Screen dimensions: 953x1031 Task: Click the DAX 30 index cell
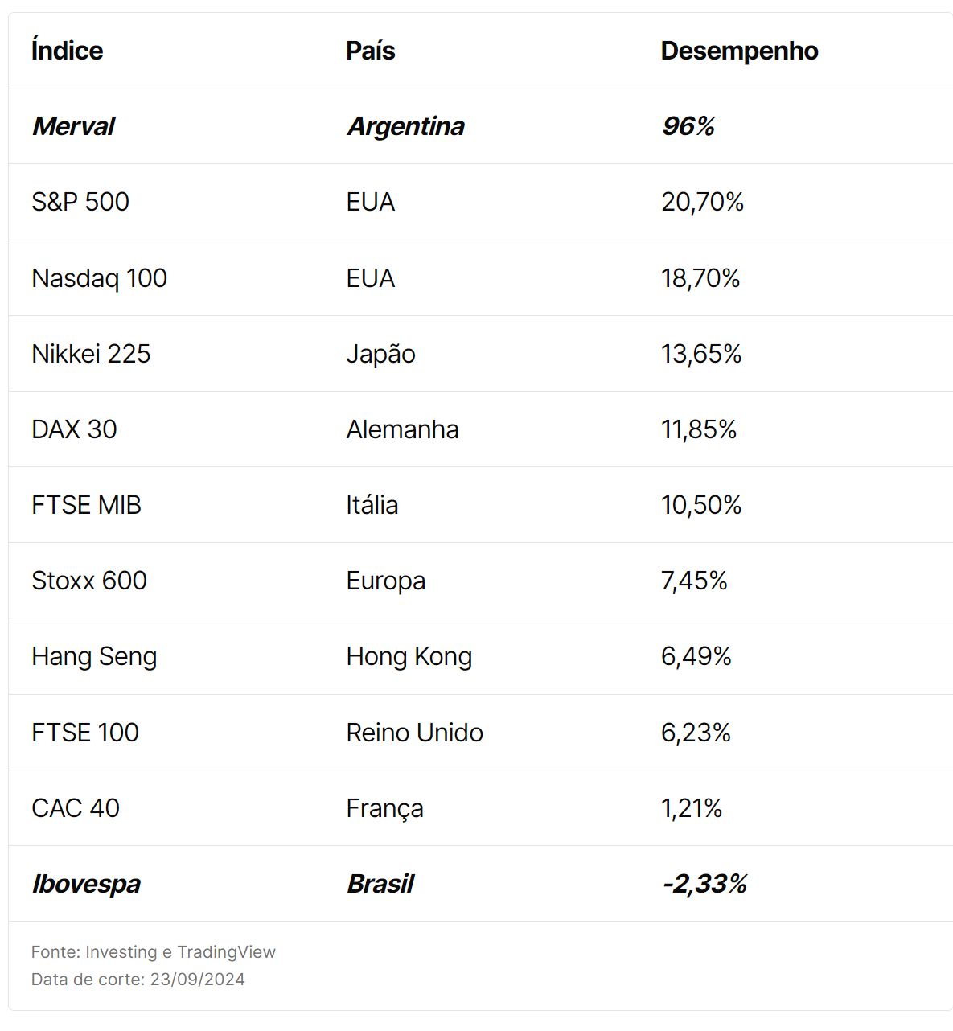pos(74,429)
